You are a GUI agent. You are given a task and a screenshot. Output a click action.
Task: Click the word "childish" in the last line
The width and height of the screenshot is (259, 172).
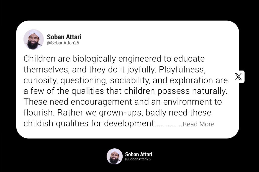coord(38,124)
